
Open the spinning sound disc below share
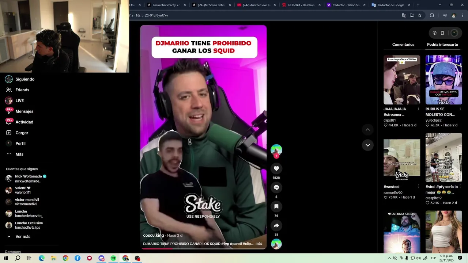276,244
